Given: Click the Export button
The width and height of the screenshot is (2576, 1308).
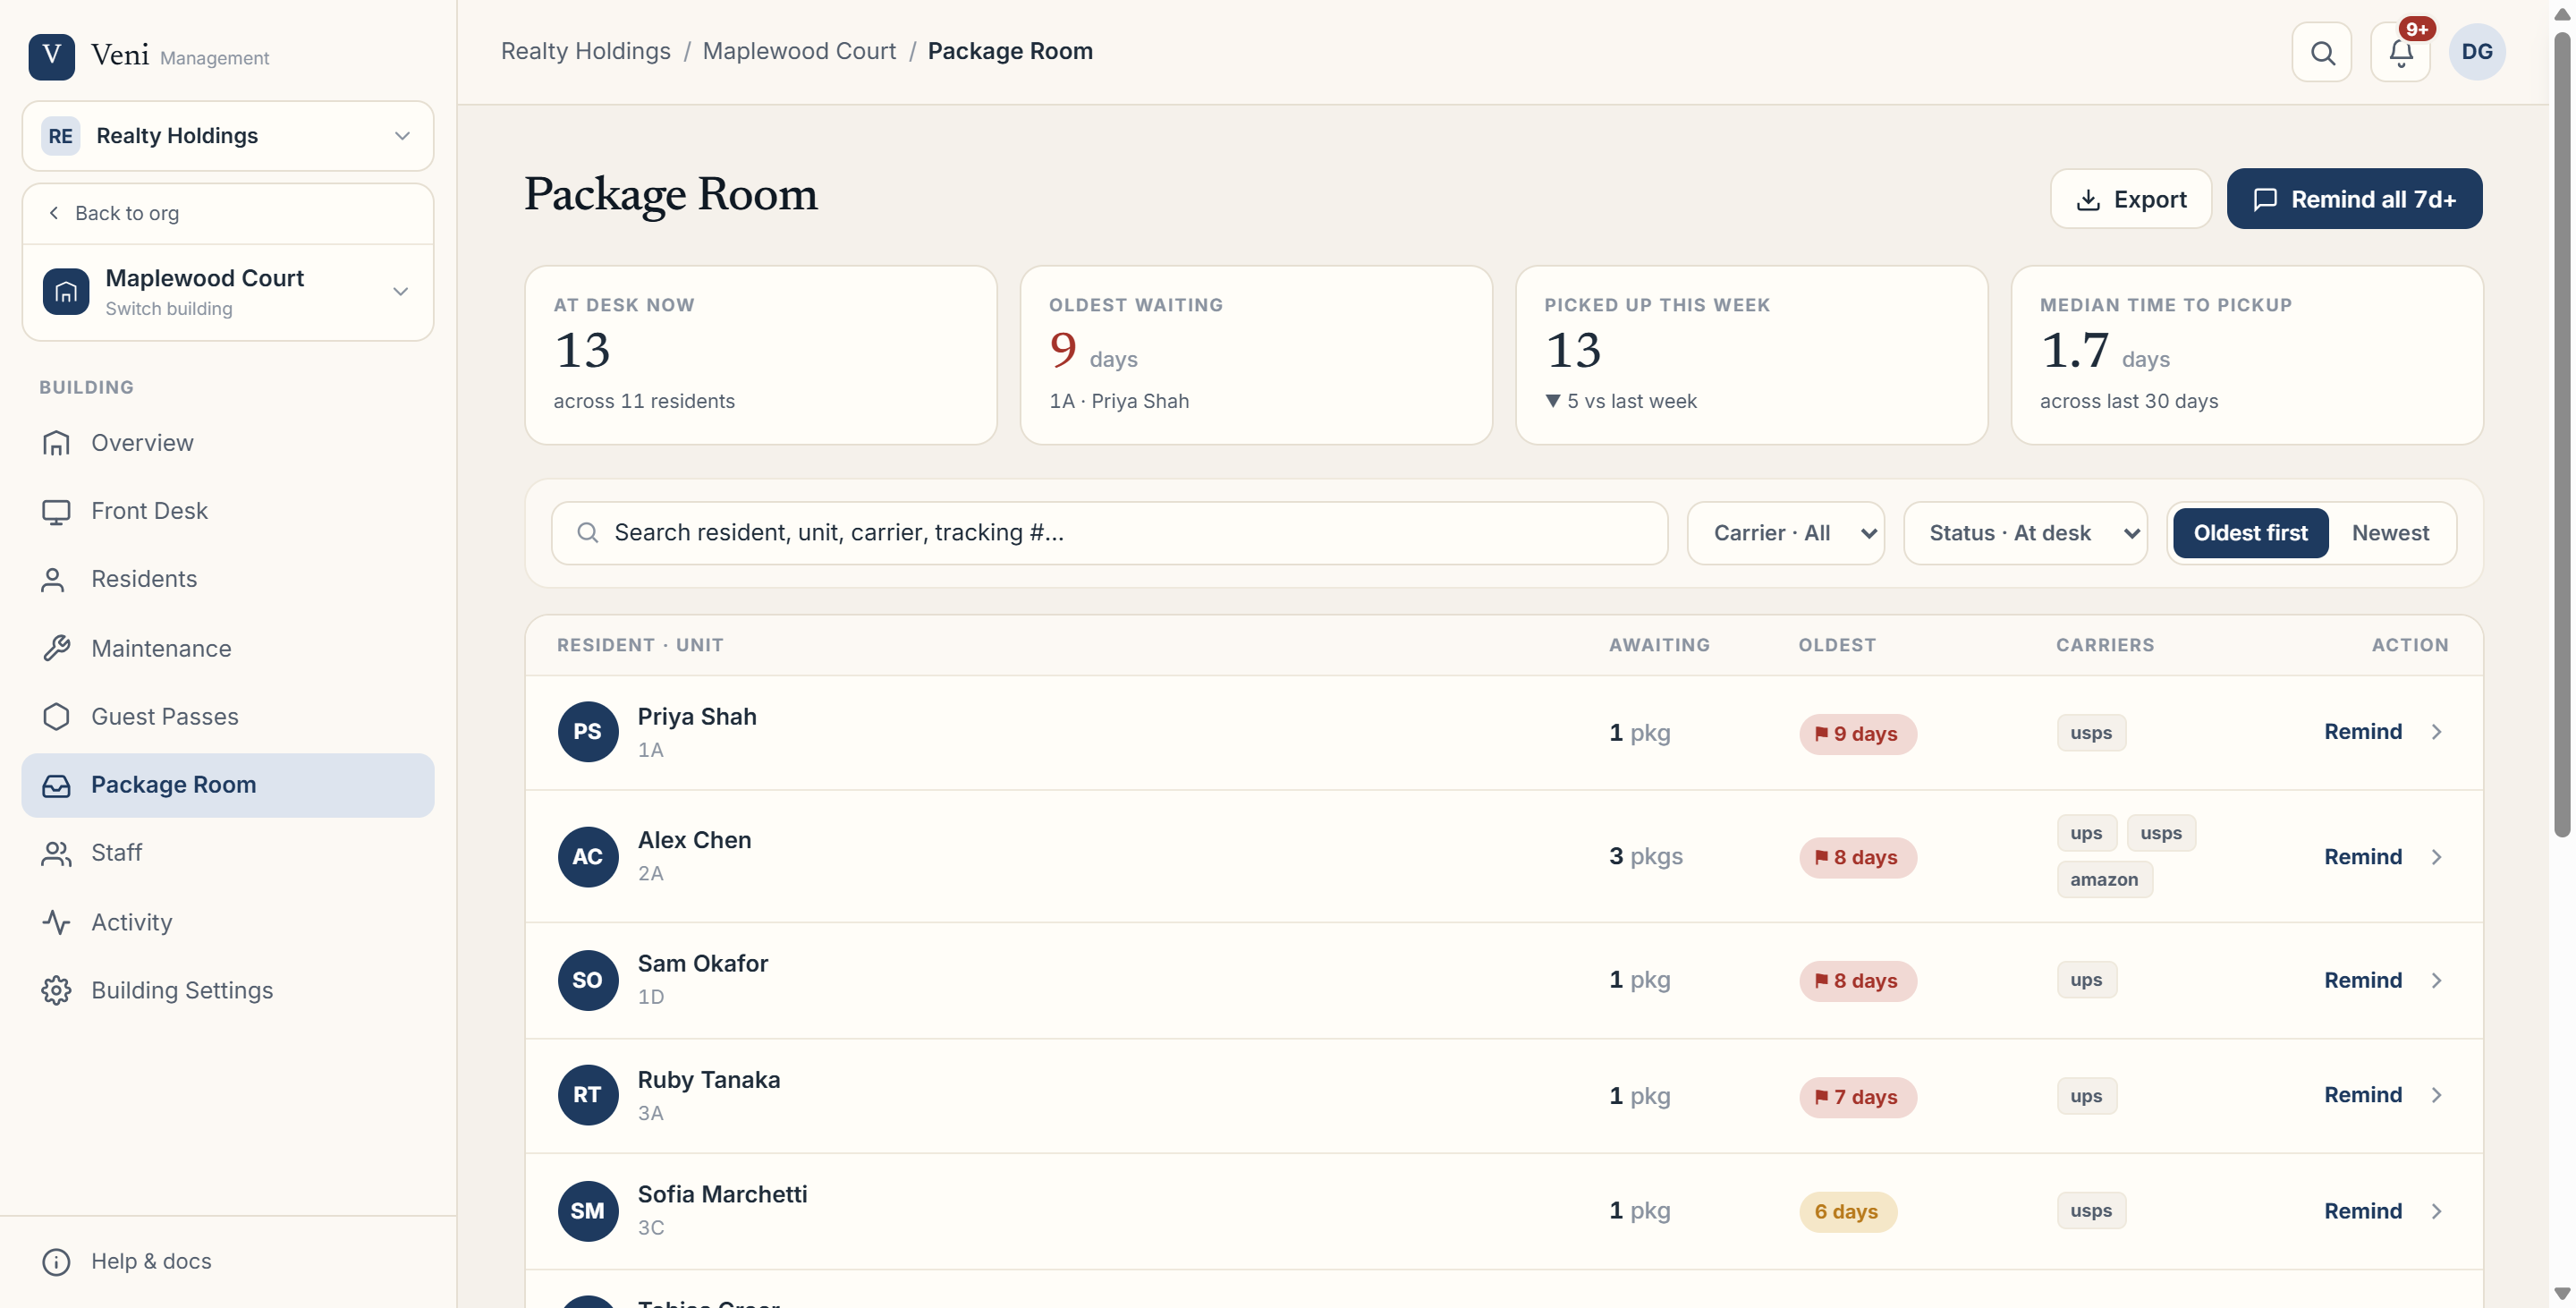Looking at the screenshot, I should coord(2131,199).
